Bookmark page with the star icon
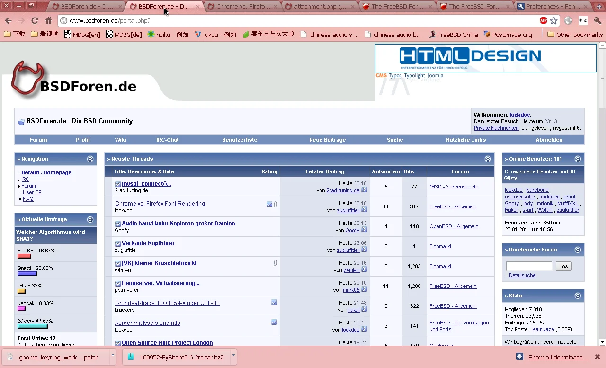 pyautogui.click(x=553, y=20)
